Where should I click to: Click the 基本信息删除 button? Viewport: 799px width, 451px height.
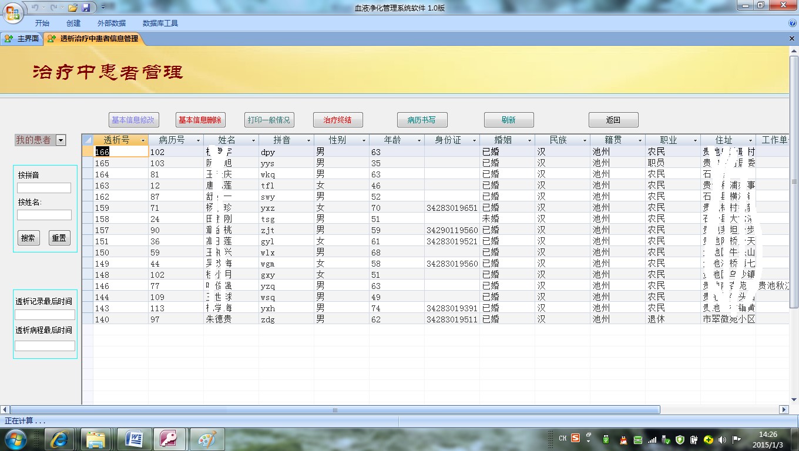[x=200, y=120]
